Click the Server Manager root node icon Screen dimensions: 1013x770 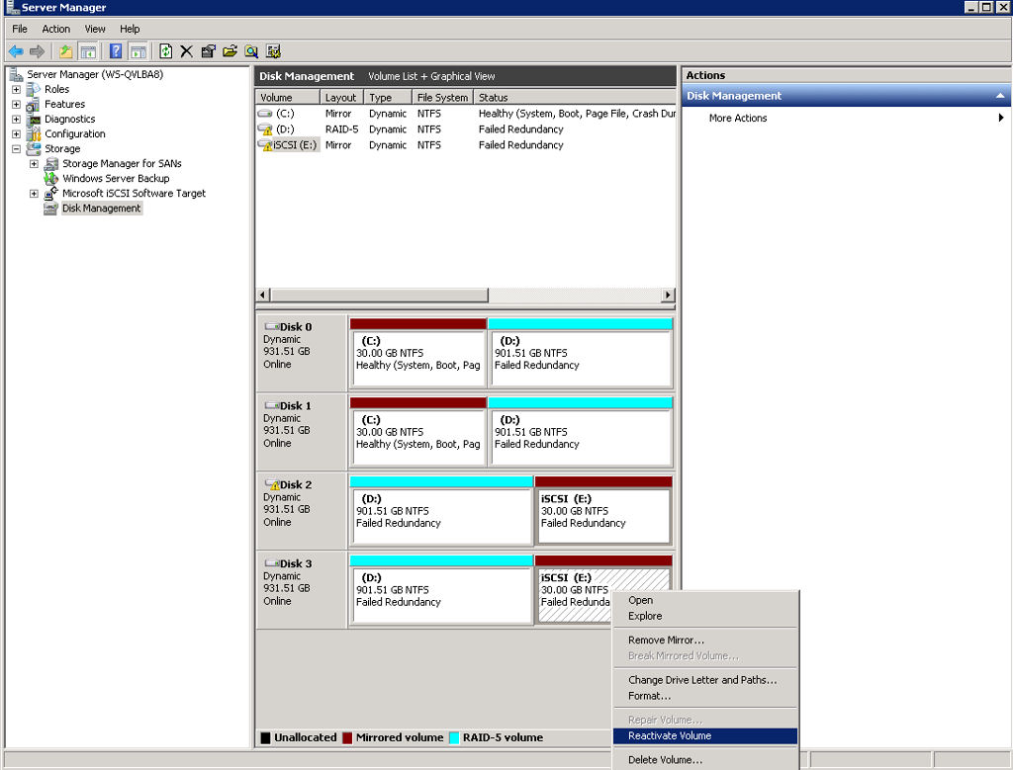pyautogui.click(x=16, y=75)
